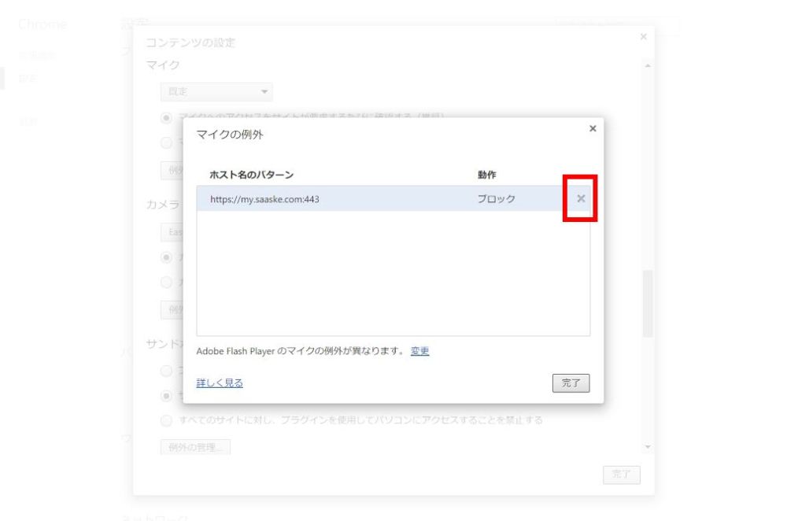Click the scroll up arrow of content settings
This screenshot has height=521, width=787.
point(648,66)
